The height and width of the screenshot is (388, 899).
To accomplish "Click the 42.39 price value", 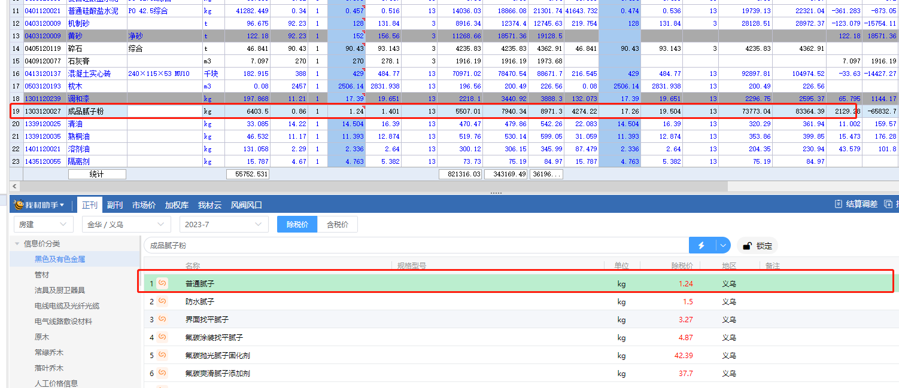I will pos(683,355).
